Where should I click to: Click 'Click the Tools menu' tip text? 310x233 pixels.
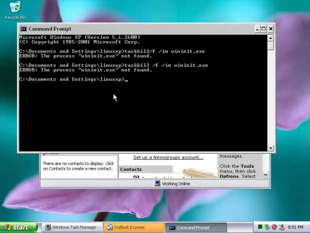pyautogui.click(x=238, y=171)
